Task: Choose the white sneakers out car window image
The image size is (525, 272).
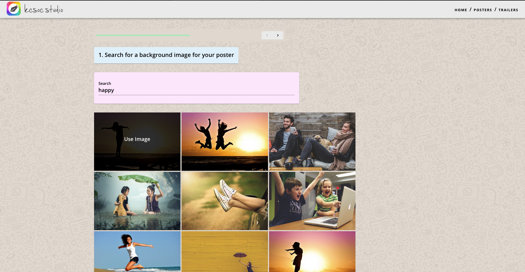Action: [x=225, y=201]
